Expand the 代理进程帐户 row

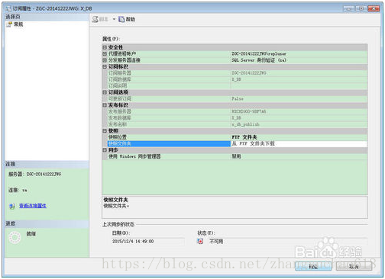pyautogui.click(x=105, y=53)
